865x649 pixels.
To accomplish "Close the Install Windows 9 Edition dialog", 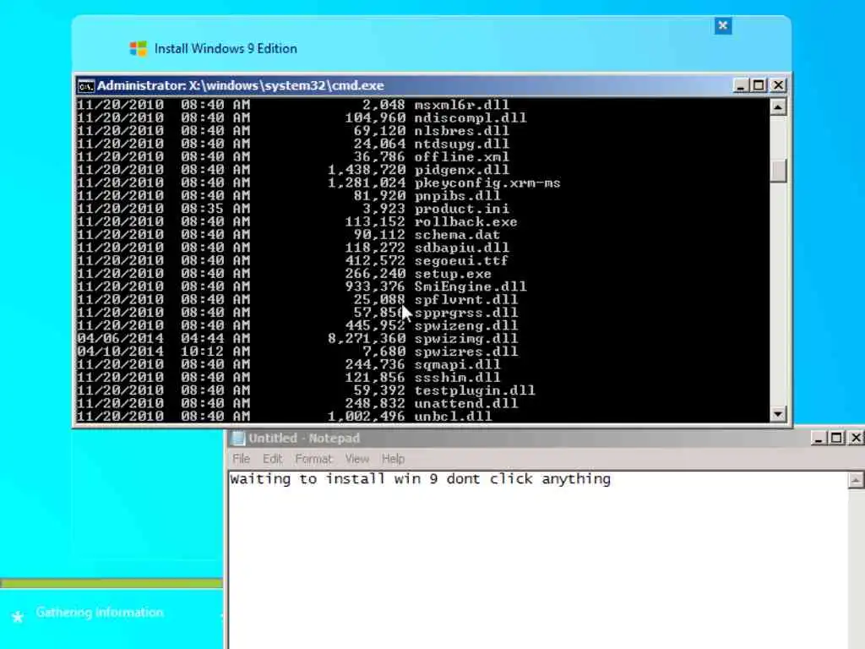I will (x=723, y=26).
